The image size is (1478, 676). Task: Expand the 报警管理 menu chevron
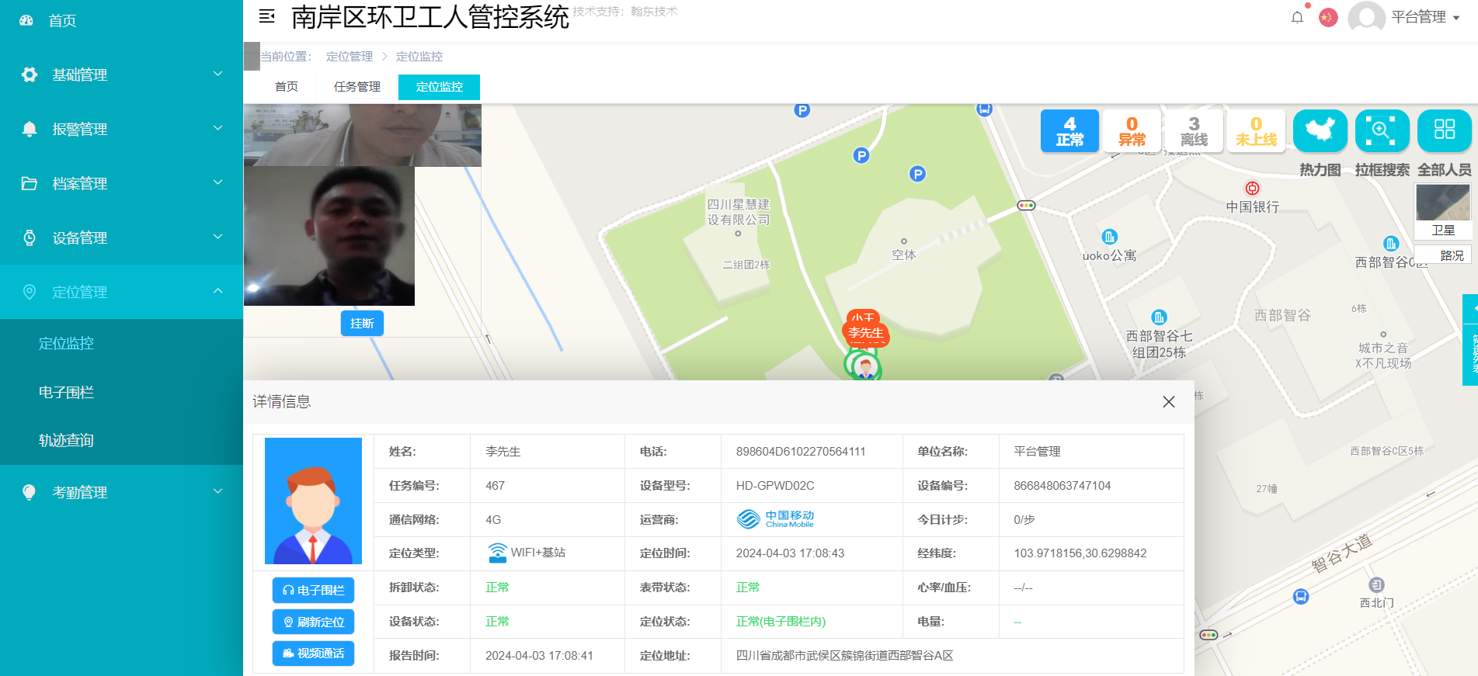tap(218, 128)
